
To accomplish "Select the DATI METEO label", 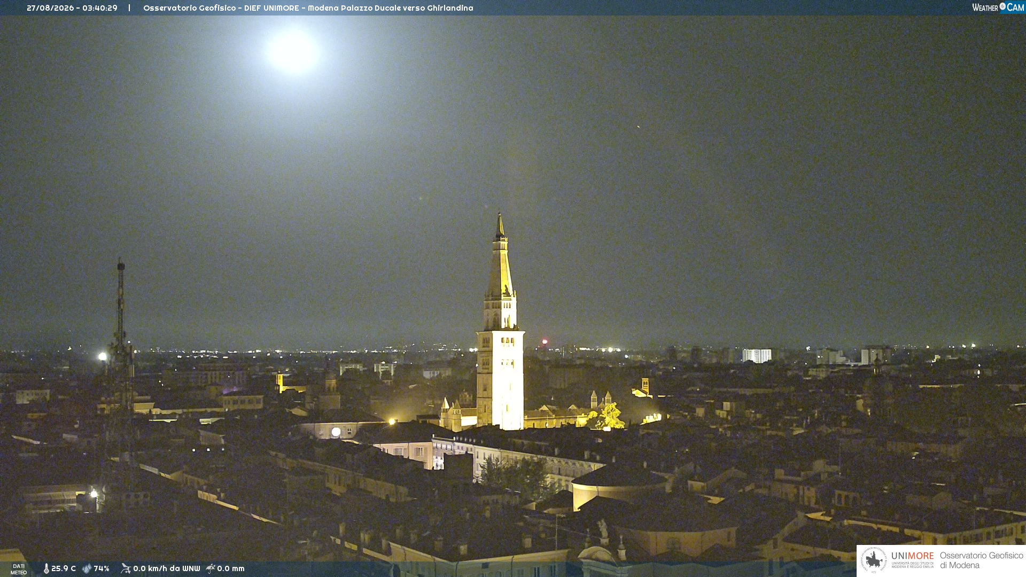I will (x=19, y=569).
